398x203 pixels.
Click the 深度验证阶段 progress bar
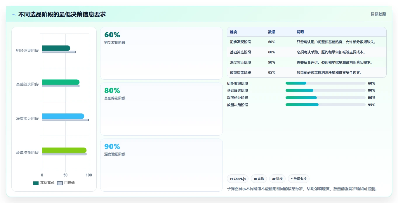tap(325, 98)
